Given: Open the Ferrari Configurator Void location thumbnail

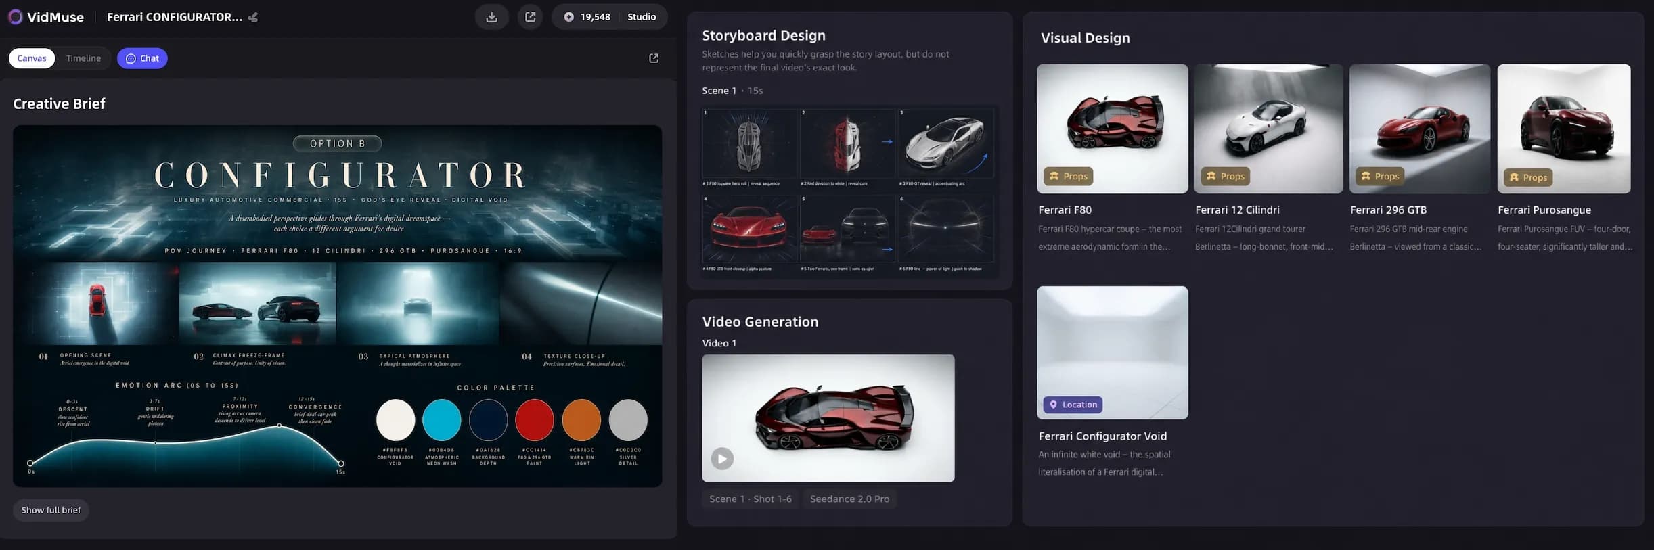Looking at the screenshot, I should [1112, 352].
